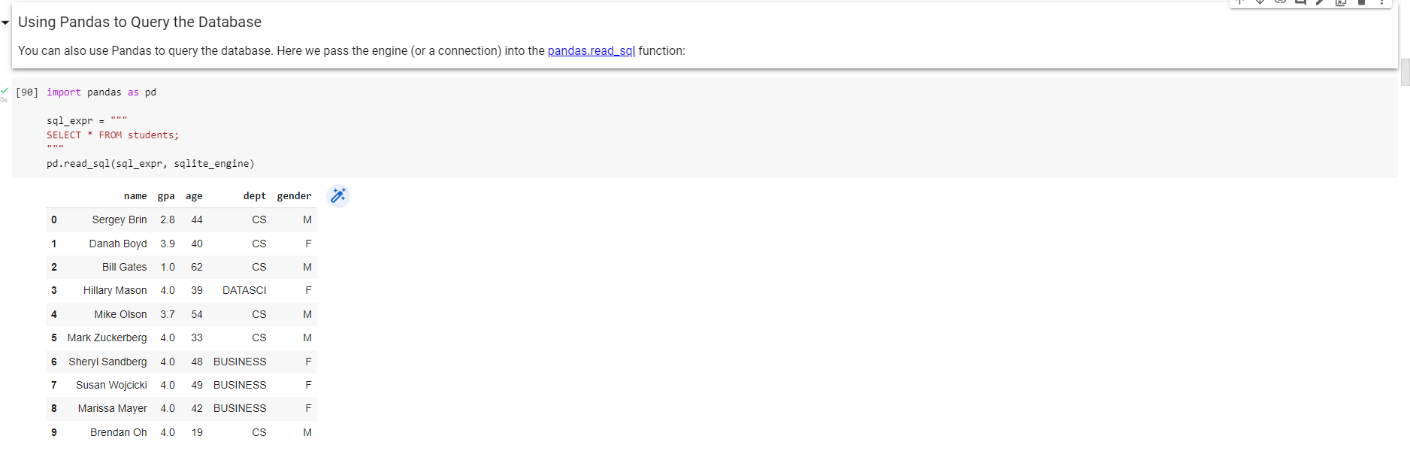Viewport: 1410px width, 457px height.
Task: Click gender 'F' in Danah Boyd row
Action: click(308, 244)
